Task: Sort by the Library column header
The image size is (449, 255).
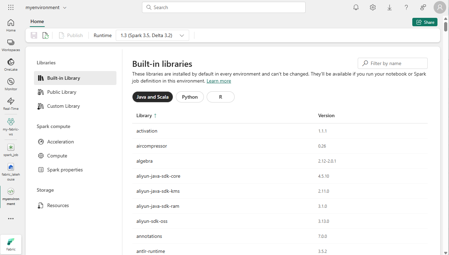Action: 147,115
